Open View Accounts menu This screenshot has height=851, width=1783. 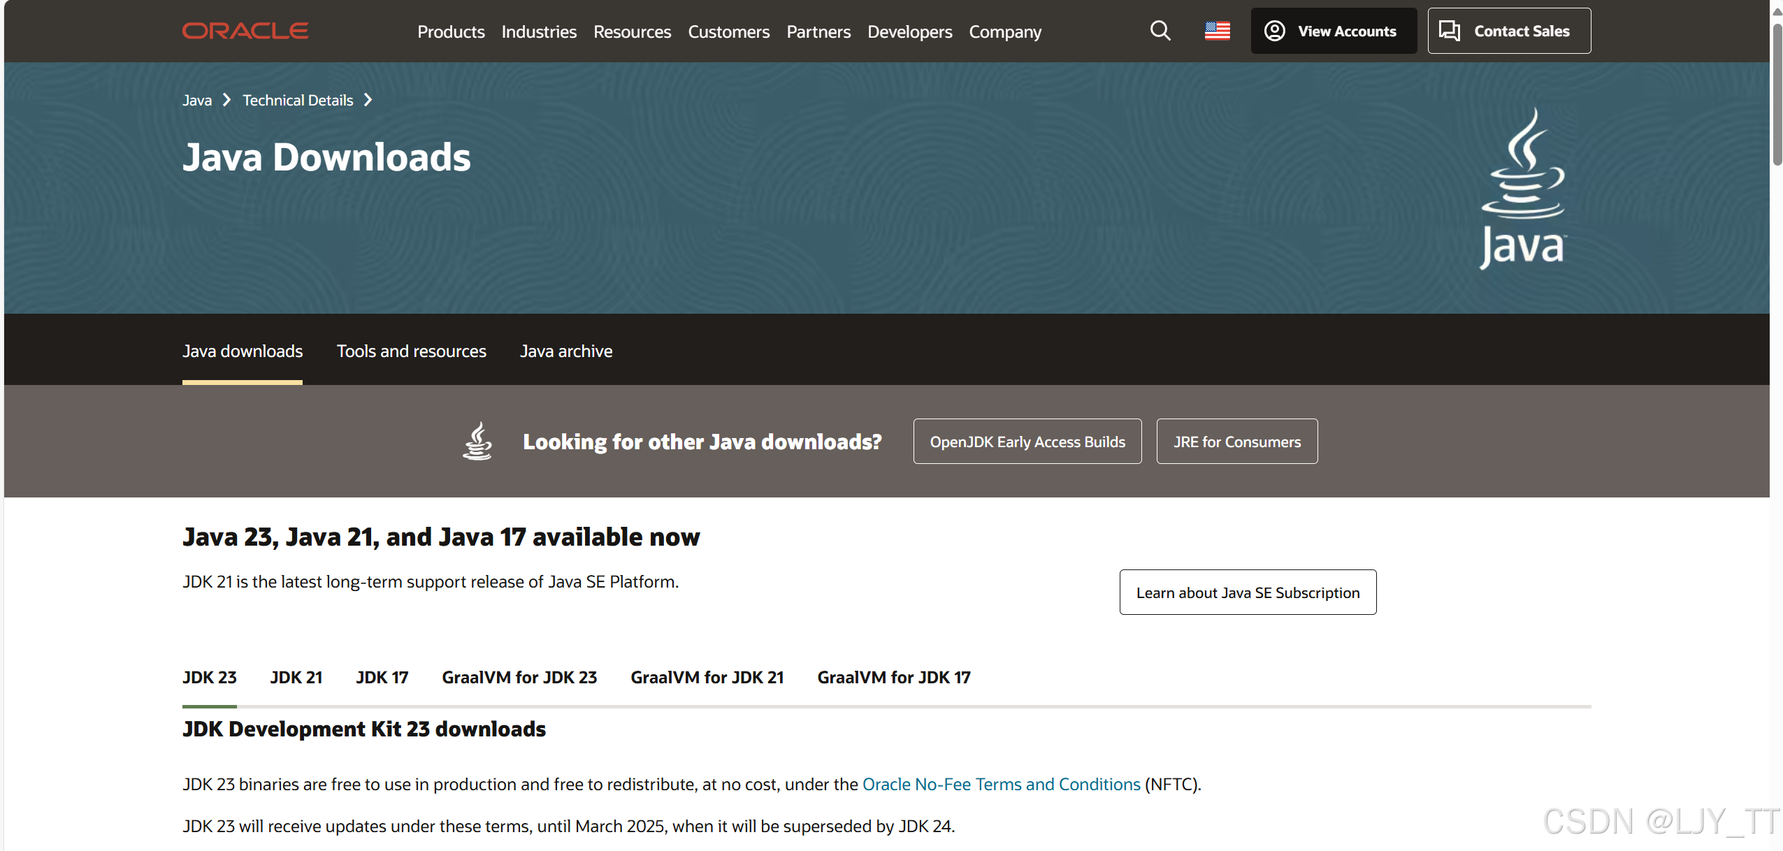point(1333,31)
